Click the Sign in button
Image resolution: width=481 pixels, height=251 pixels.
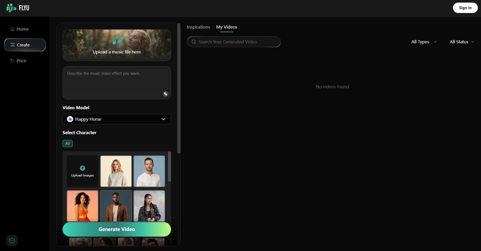pos(465,8)
